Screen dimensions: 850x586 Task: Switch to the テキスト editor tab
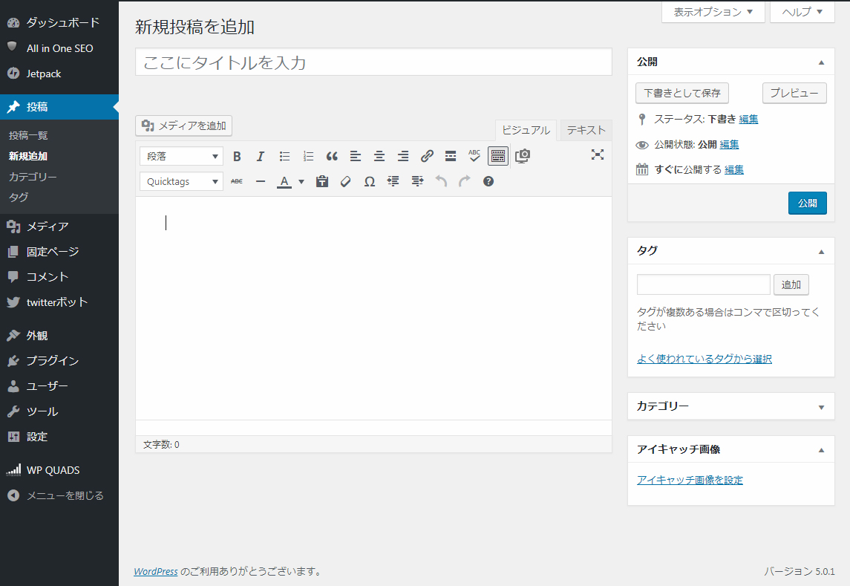click(x=586, y=130)
